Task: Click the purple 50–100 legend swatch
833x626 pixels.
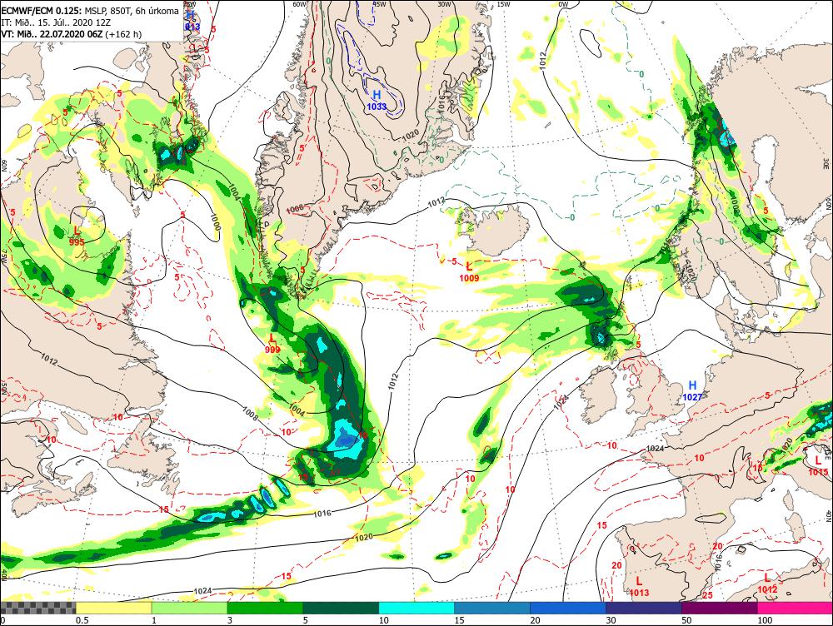Action: (x=720, y=608)
